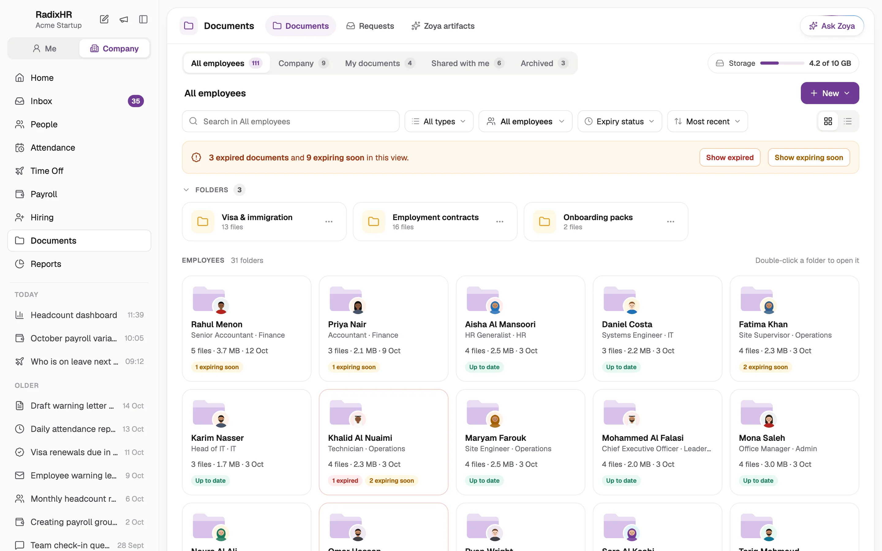This screenshot has height=551, width=882.
Task: Open the Headcount dashboard recent item
Action: (x=79, y=315)
